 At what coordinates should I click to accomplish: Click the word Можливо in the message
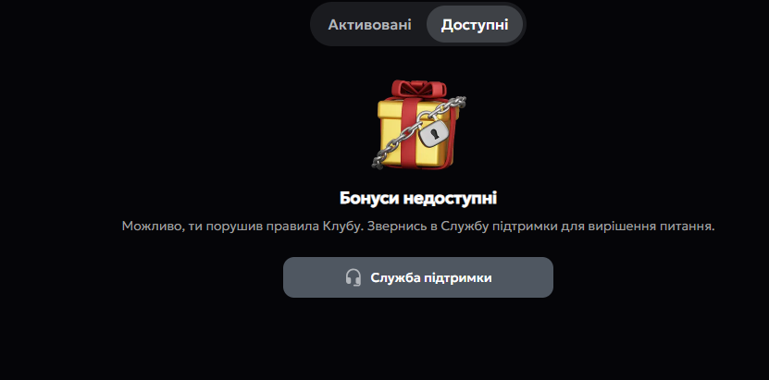(152, 227)
